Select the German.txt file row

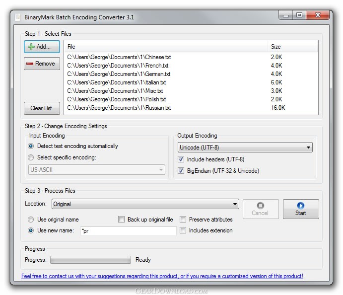click(x=191, y=74)
